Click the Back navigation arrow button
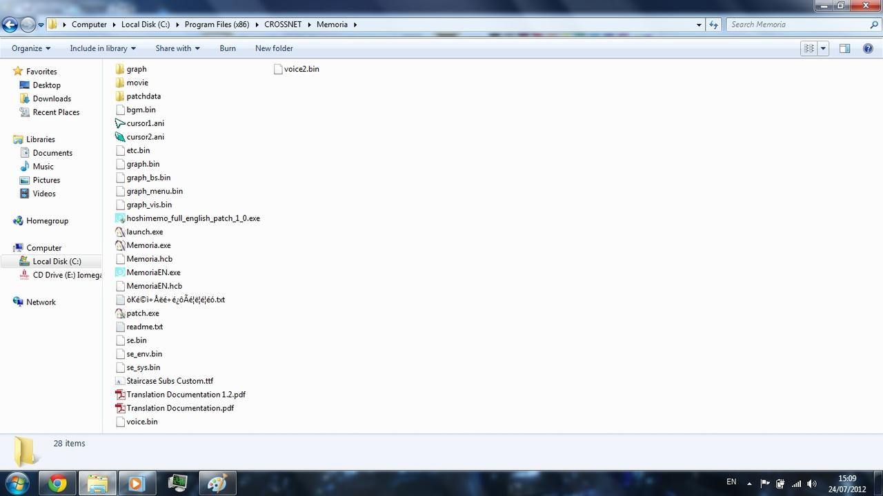Screen dimensions: 883x496 (x=10, y=25)
